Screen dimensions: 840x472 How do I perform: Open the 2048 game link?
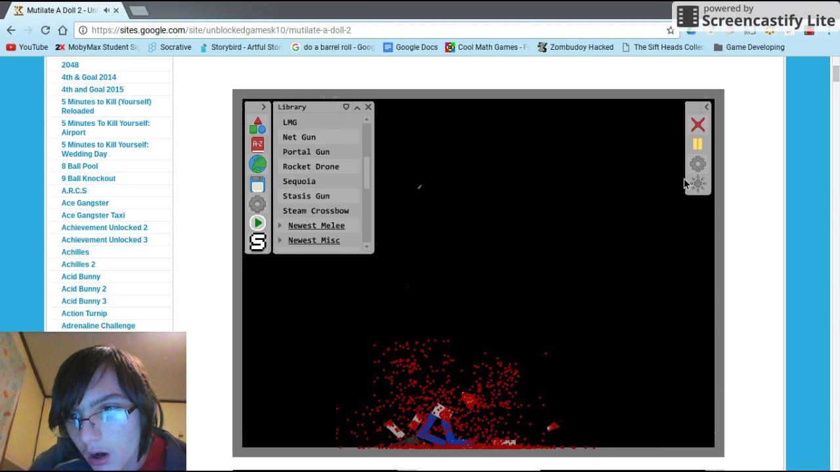point(70,65)
